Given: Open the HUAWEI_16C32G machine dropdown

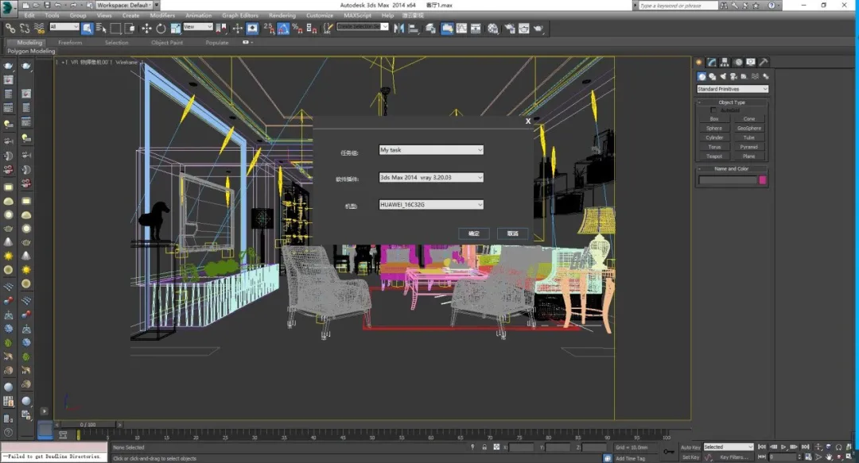Looking at the screenshot, I should pos(431,205).
